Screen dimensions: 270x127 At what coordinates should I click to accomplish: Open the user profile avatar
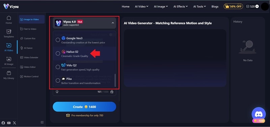pyautogui.click(x=265, y=6)
